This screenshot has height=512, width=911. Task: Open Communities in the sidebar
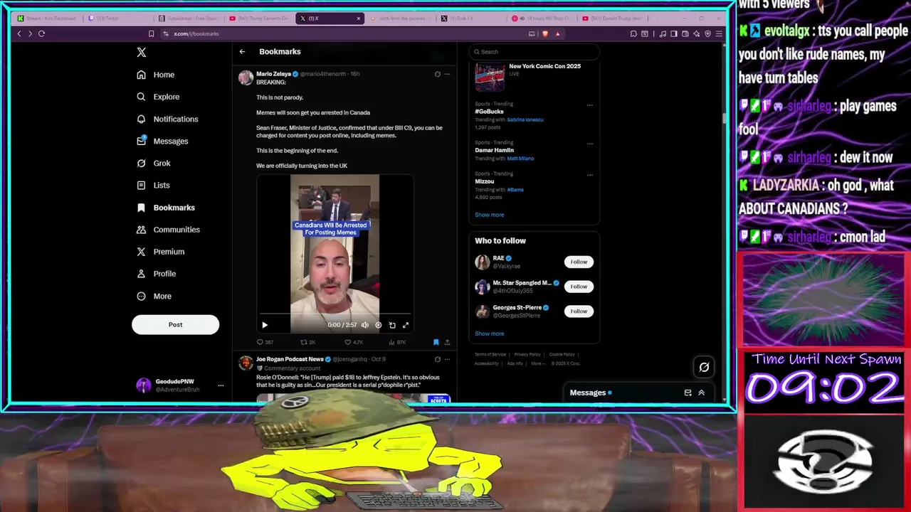pyautogui.click(x=168, y=230)
